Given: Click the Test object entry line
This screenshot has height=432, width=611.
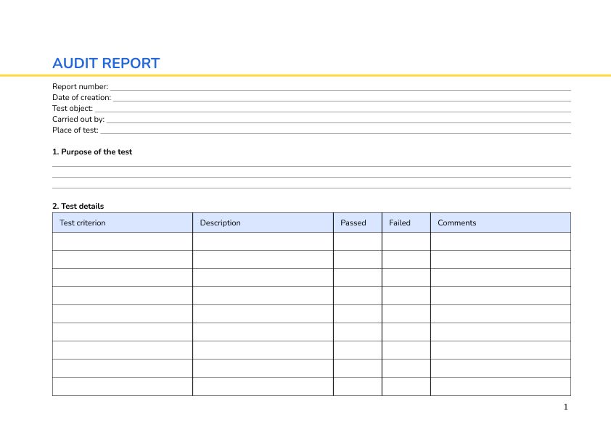Looking at the screenshot, I should [x=332, y=108].
